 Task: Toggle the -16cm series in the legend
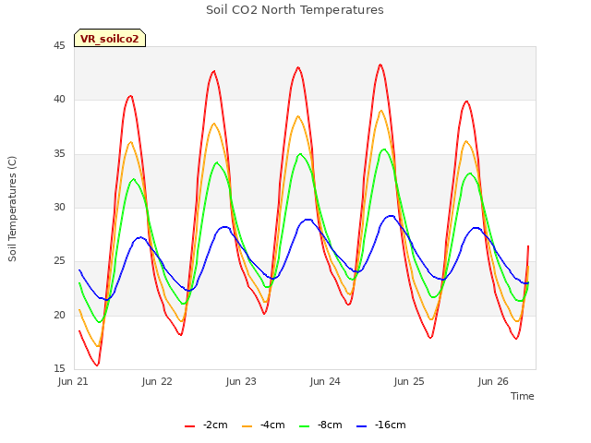(x=381, y=425)
